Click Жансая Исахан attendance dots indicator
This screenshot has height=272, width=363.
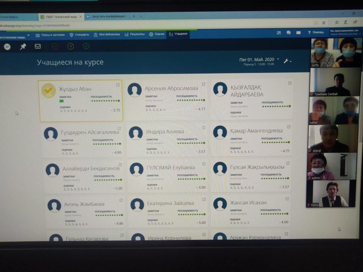tap(275, 214)
